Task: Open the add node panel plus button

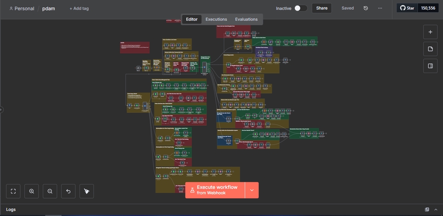Action: click(x=430, y=32)
